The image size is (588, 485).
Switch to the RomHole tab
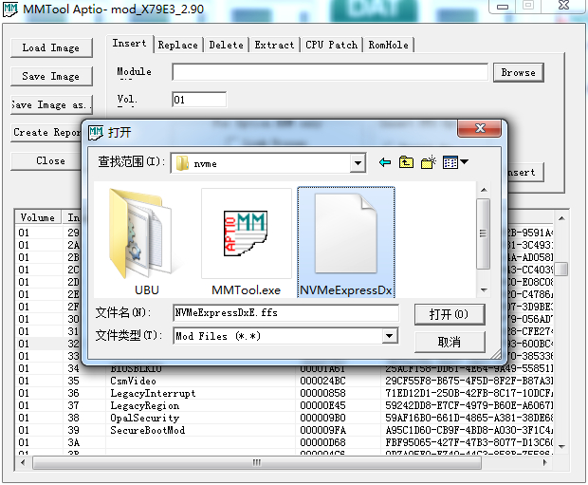click(x=389, y=45)
